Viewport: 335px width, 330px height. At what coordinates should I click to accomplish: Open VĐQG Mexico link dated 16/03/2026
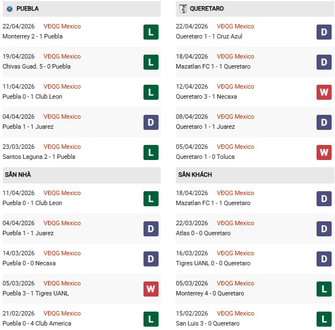click(x=236, y=253)
